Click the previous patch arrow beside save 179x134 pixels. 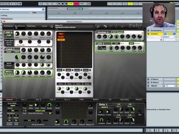coord(51,26)
